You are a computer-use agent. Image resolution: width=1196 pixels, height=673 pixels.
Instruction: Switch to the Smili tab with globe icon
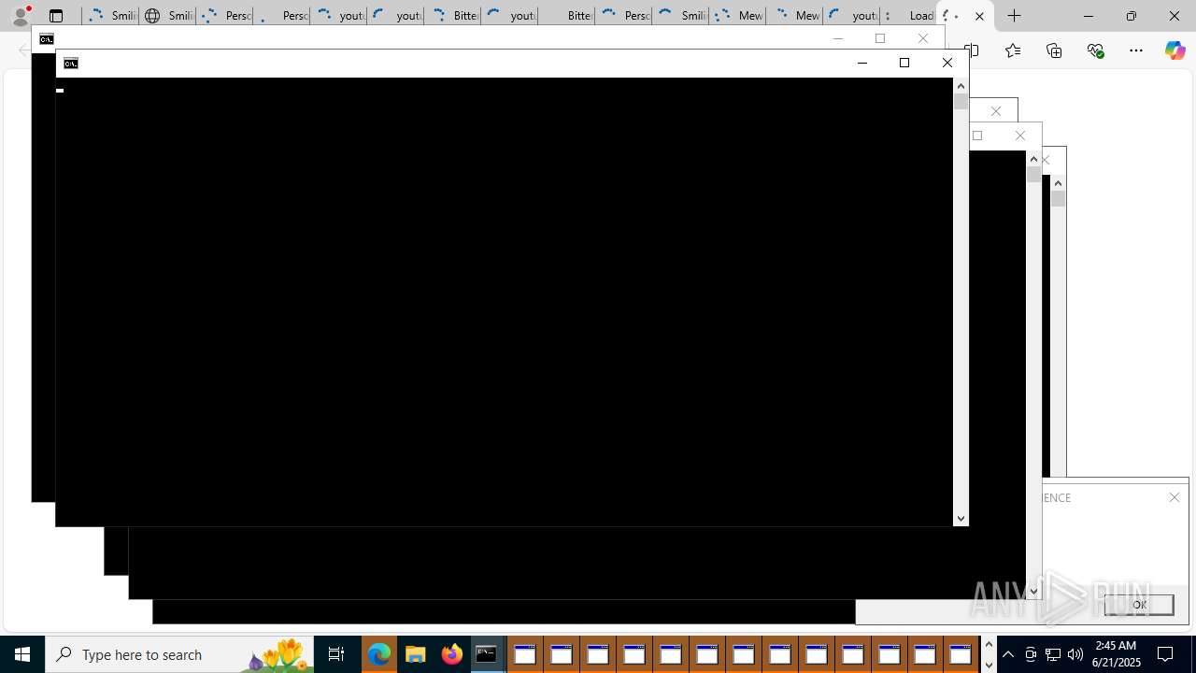point(167,16)
